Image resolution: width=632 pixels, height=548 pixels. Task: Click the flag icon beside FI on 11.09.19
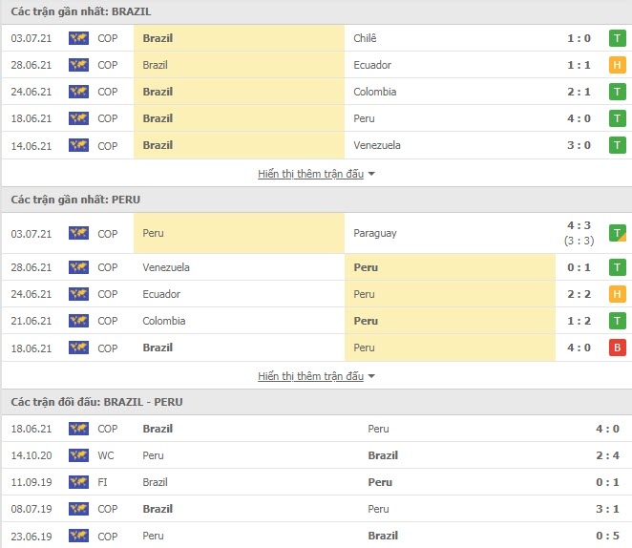[x=78, y=482]
